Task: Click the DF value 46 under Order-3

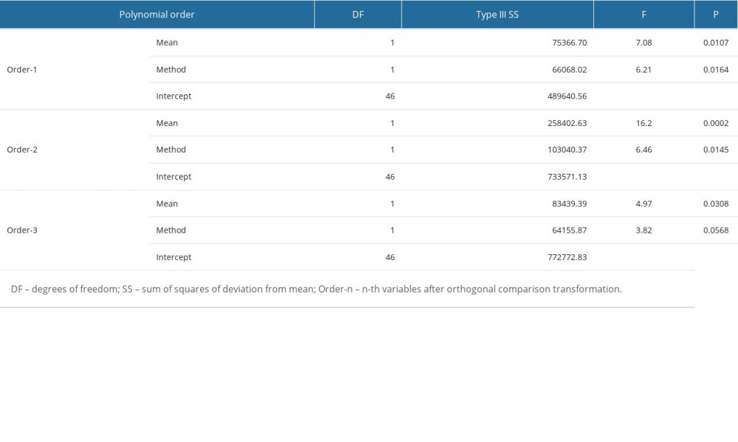Action: (x=392, y=257)
